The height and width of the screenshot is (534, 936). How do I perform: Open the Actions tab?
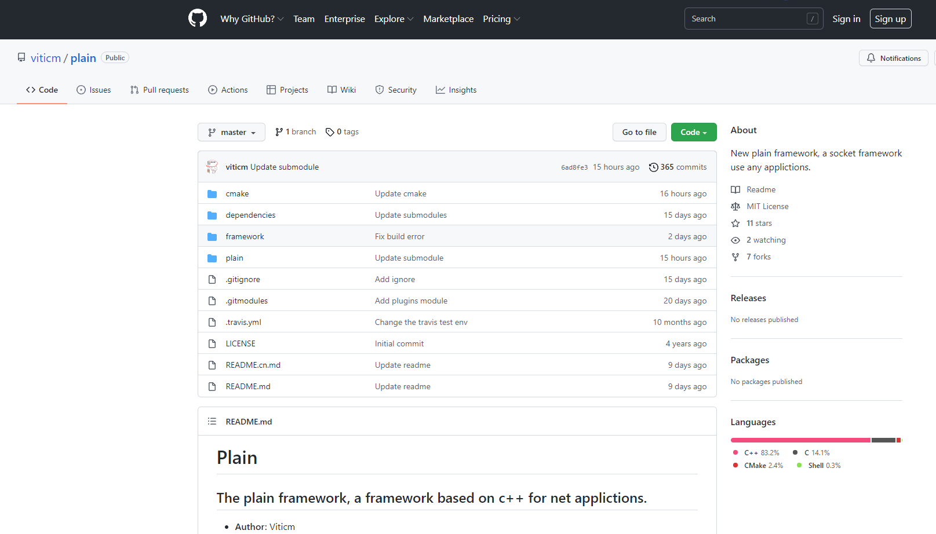(x=228, y=90)
